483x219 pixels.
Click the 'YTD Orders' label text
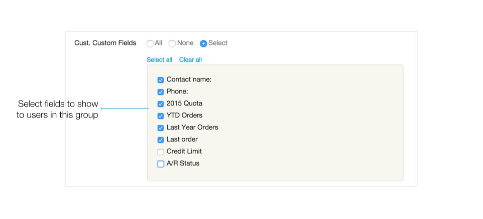pyautogui.click(x=184, y=115)
